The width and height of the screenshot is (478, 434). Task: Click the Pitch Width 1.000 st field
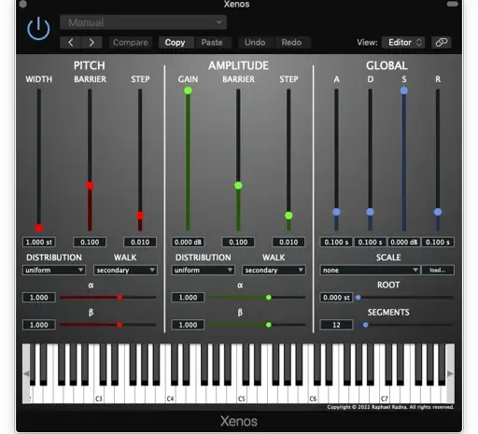(x=39, y=242)
